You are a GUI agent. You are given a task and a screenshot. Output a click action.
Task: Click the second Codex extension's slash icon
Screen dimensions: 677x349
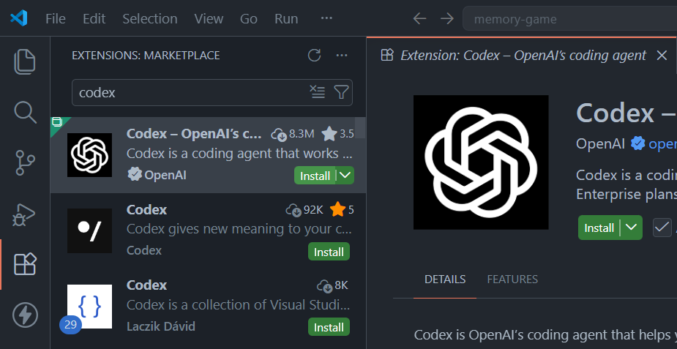click(x=89, y=230)
